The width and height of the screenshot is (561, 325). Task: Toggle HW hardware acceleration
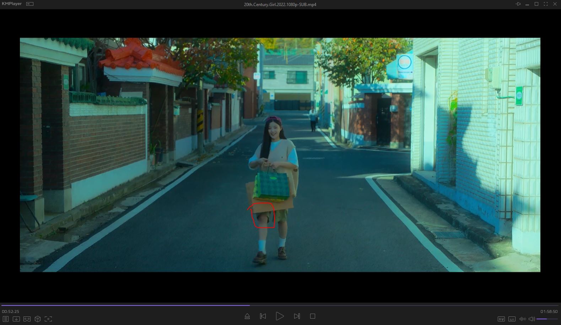coord(501,319)
